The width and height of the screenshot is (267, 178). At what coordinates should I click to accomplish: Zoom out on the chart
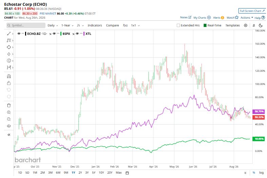tap(9, 119)
